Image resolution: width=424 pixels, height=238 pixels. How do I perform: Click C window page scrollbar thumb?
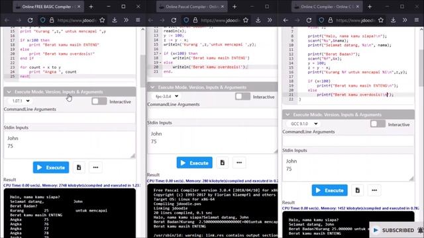point(421,68)
